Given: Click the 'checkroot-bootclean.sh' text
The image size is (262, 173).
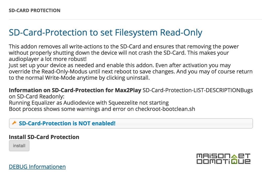Looking at the screenshot, I should click(x=165, y=109).
